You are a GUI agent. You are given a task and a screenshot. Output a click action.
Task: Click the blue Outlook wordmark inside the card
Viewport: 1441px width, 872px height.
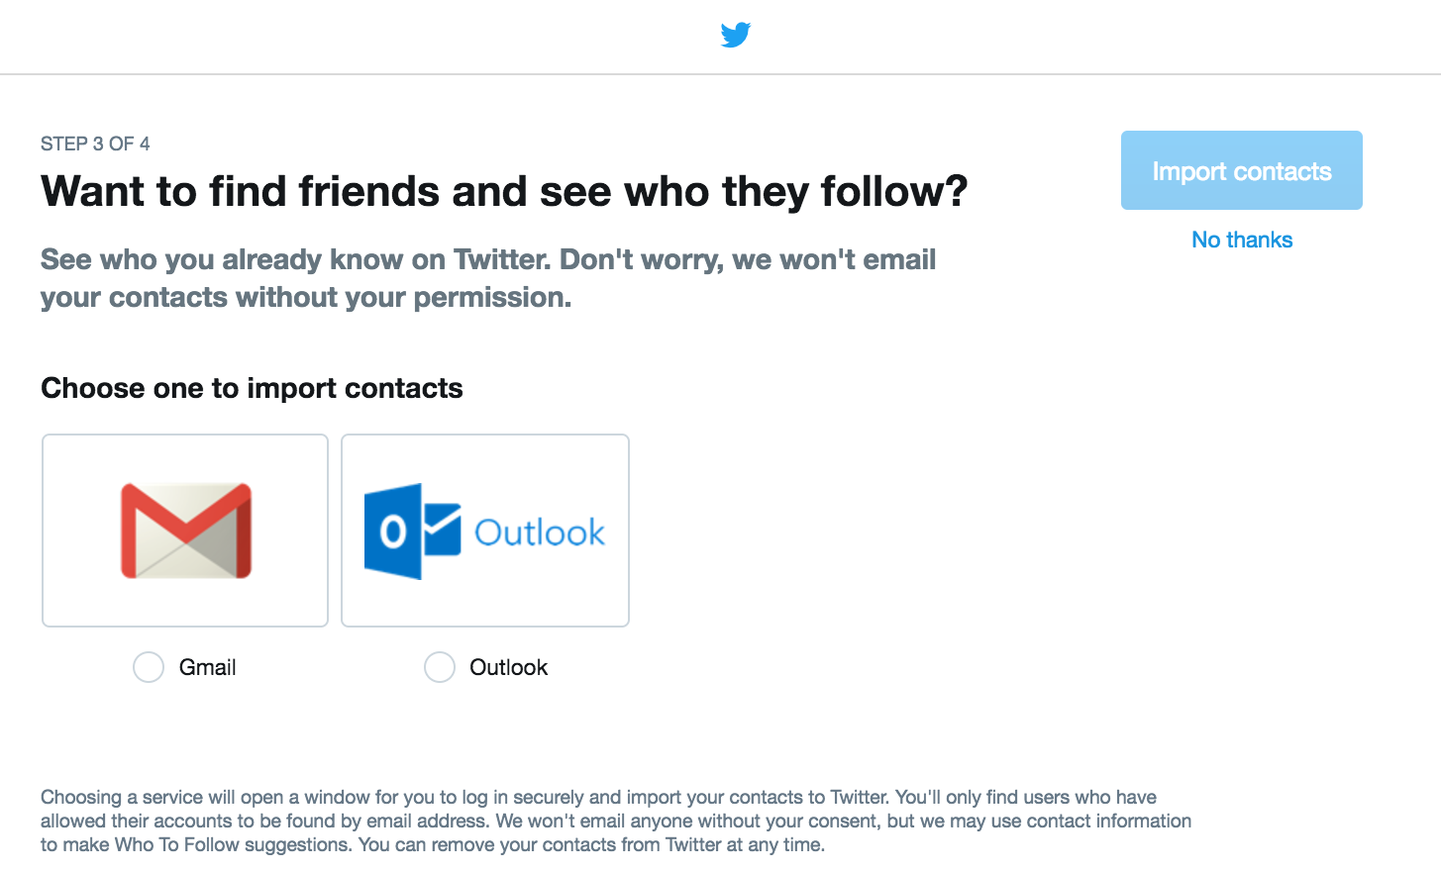pyautogui.click(x=540, y=533)
